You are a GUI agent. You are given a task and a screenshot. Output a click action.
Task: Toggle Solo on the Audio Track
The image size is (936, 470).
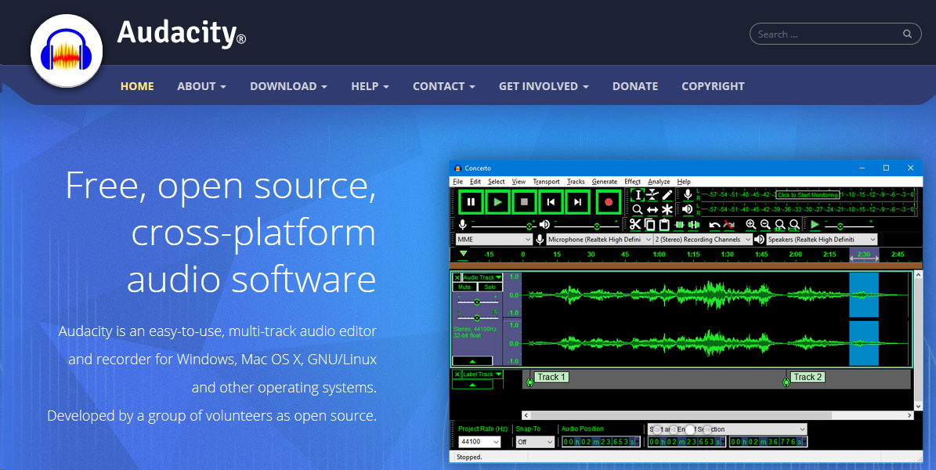490,287
